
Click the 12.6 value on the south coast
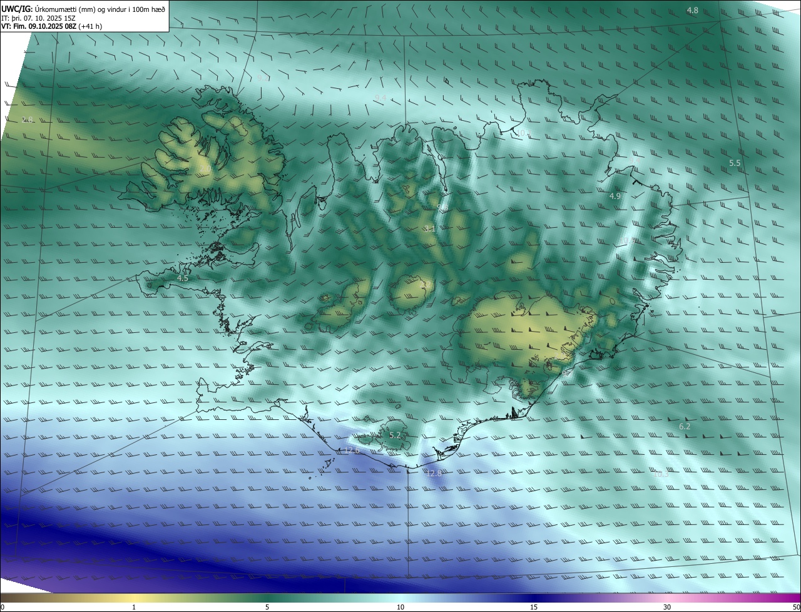352,451
